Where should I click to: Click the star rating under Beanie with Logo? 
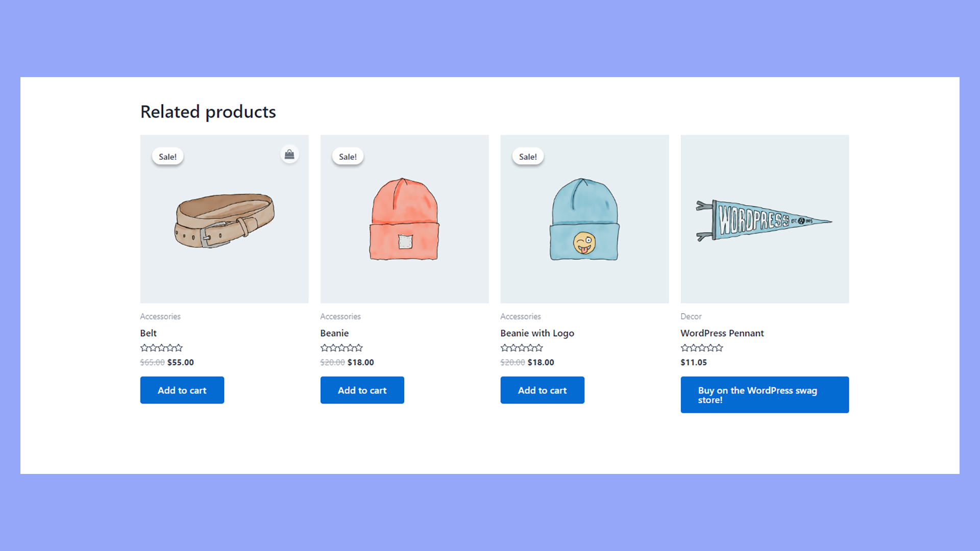pyautogui.click(x=522, y=348)
